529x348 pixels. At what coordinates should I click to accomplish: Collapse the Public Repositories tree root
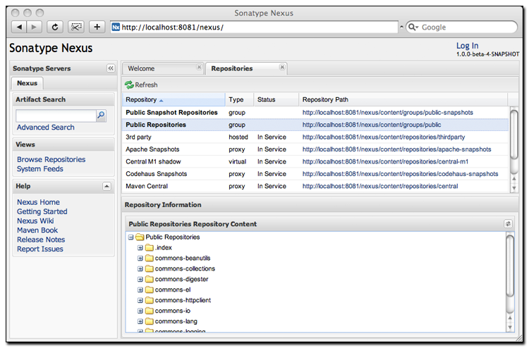pyautogui.click(x=130, y=237)
